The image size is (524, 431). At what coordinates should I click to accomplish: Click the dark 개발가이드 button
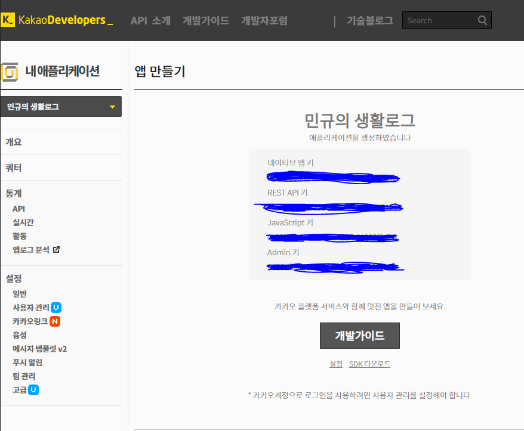coord(360,336)
